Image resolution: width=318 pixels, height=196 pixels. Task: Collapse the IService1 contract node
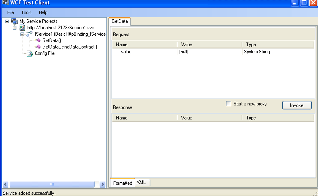coord(22,34)
